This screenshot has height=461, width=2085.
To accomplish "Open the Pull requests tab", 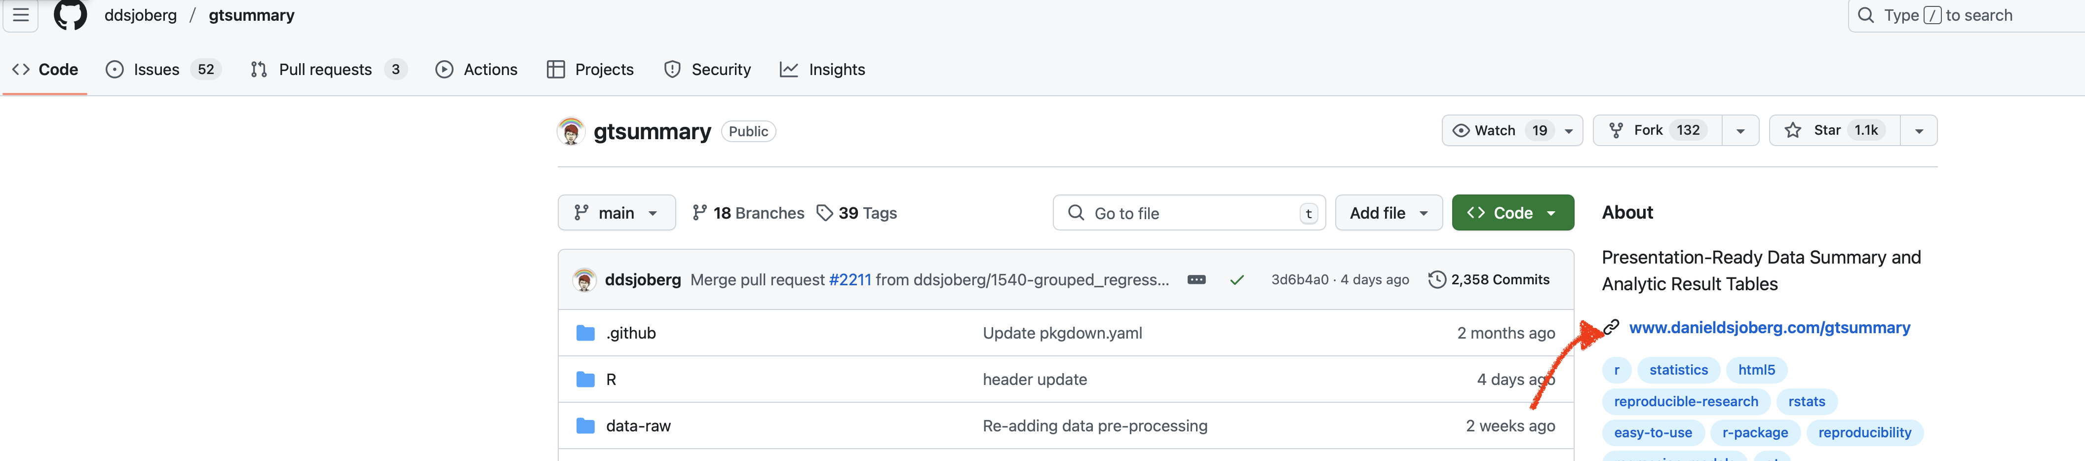I will (329, 70).
